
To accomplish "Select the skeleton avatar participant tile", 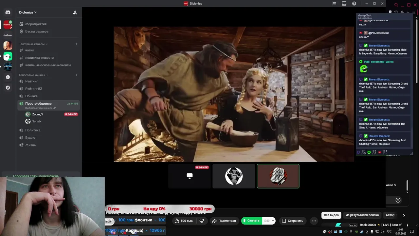I will [x=234, y=176].
